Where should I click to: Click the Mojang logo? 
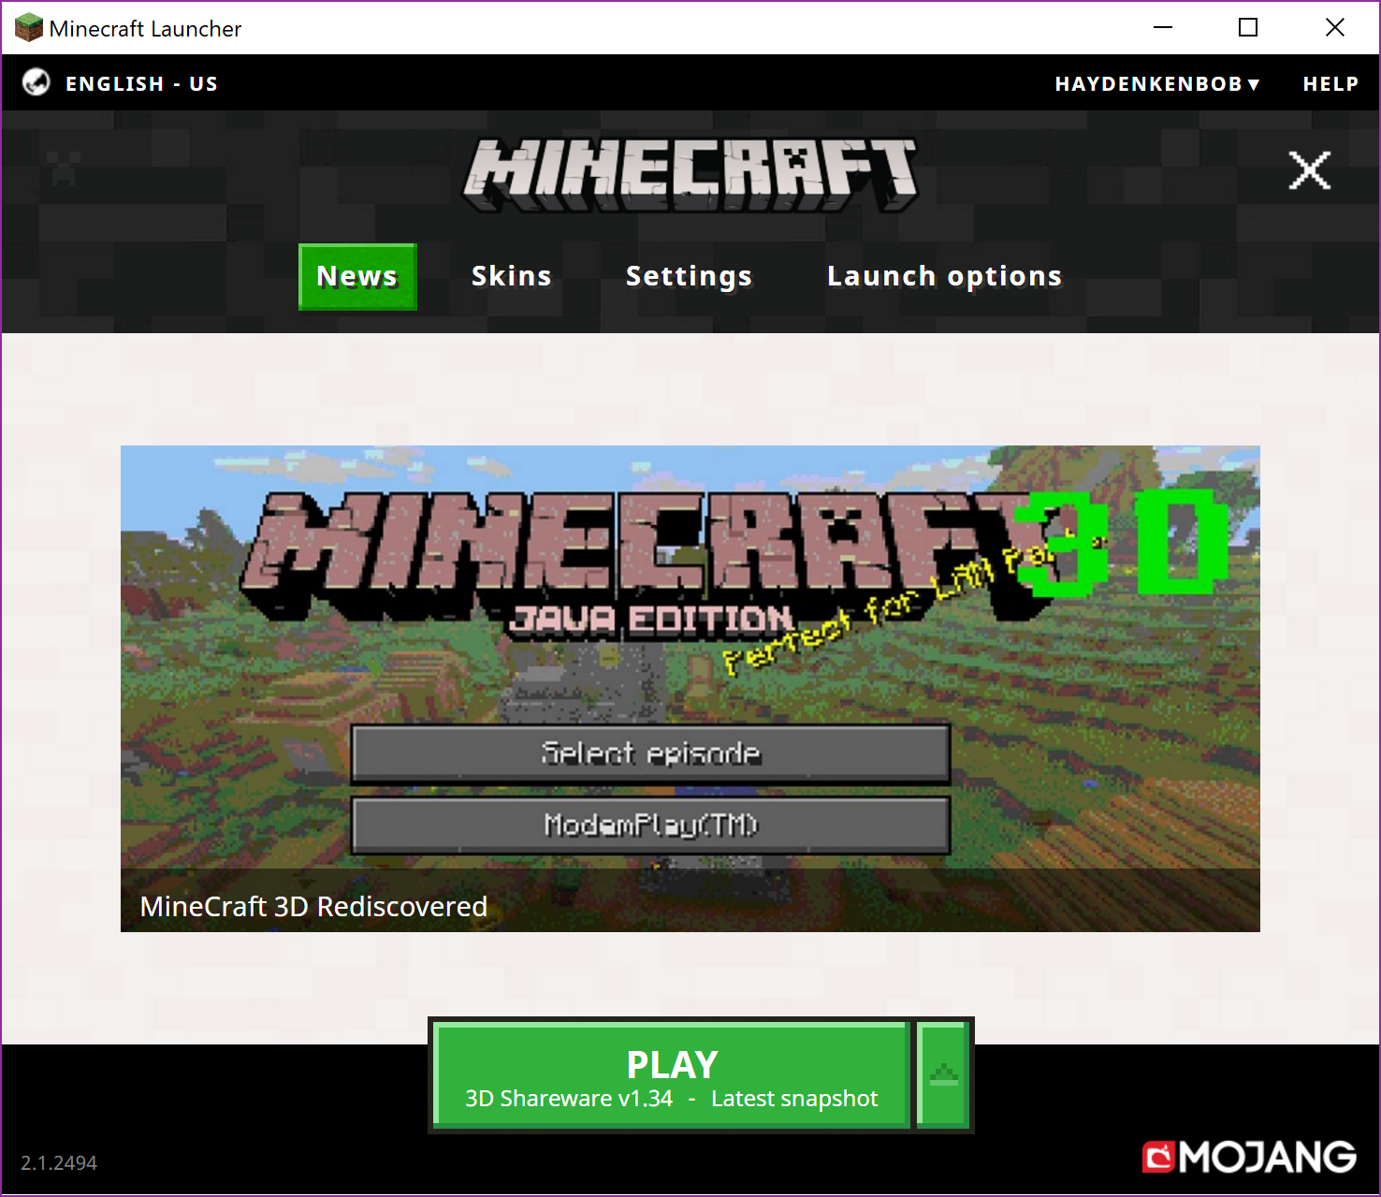pyautogui.click(x=1249, y=1157)
